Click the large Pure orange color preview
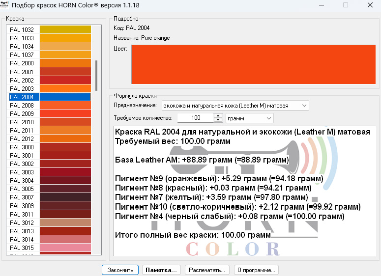This screenshot has height=276, width=381. [x=254, y=64]
